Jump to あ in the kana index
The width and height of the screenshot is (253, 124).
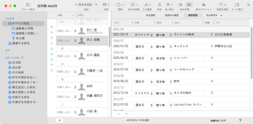click(x=52, y=27)
